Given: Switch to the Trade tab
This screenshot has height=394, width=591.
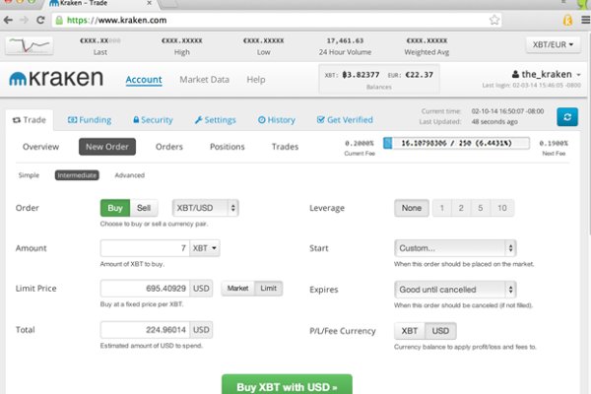Looking at the screenshot, I should tap(29, 120).
